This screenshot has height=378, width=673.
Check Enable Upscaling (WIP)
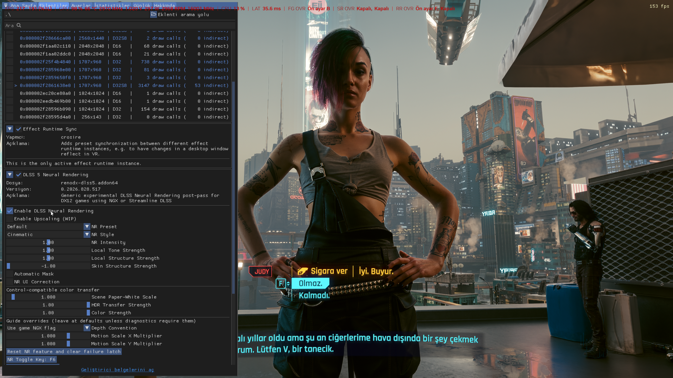10,219
